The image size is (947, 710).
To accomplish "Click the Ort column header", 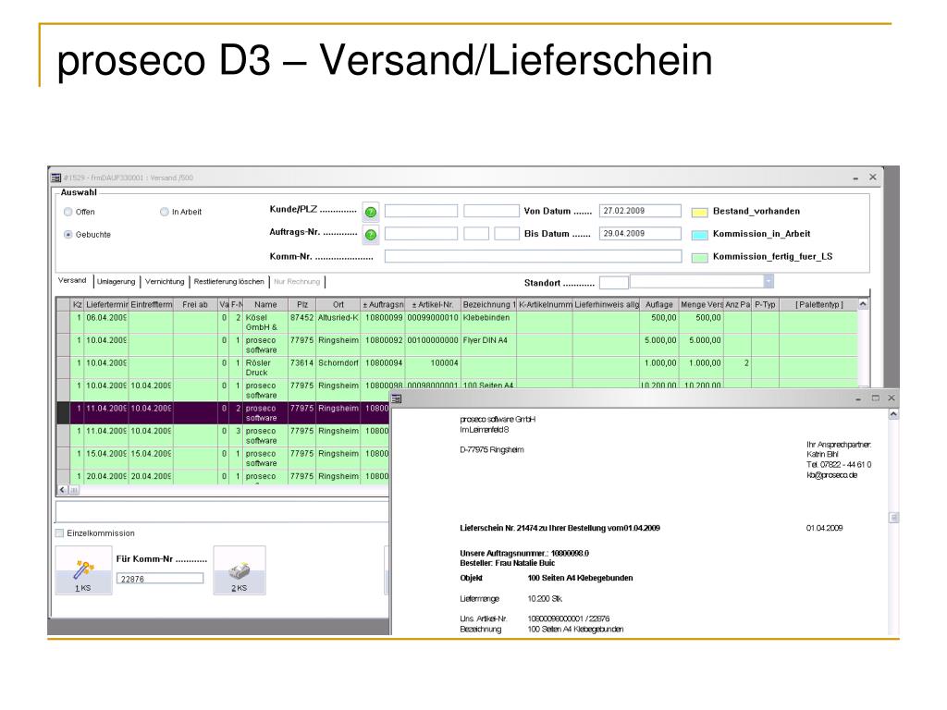I will (338, 305).
